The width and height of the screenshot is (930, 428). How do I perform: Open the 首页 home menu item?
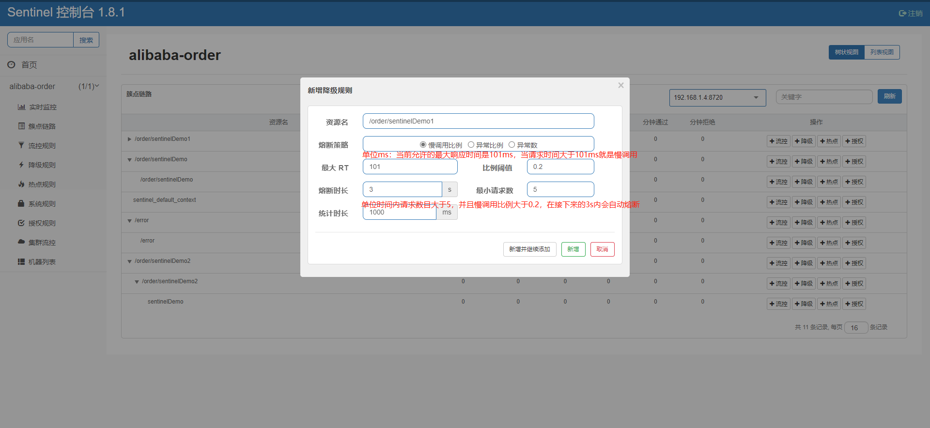pos(29,65)
